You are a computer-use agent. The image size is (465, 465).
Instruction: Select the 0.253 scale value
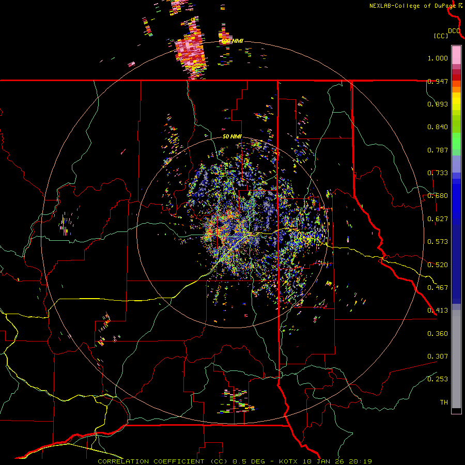[438, 379]
